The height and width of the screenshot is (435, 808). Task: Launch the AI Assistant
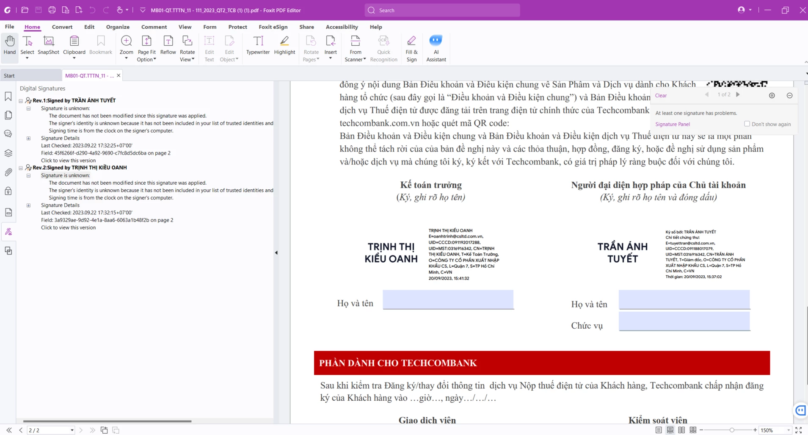point(436,49)
